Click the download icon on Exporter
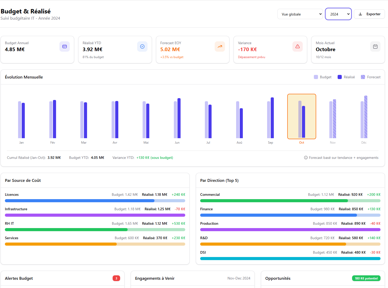The width and height of the screenshot is (388, 288). [x=360, y=14]
